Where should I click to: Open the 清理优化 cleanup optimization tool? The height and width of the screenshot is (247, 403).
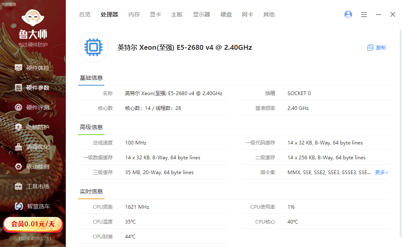pyautogui.click(x=32, y=147)
